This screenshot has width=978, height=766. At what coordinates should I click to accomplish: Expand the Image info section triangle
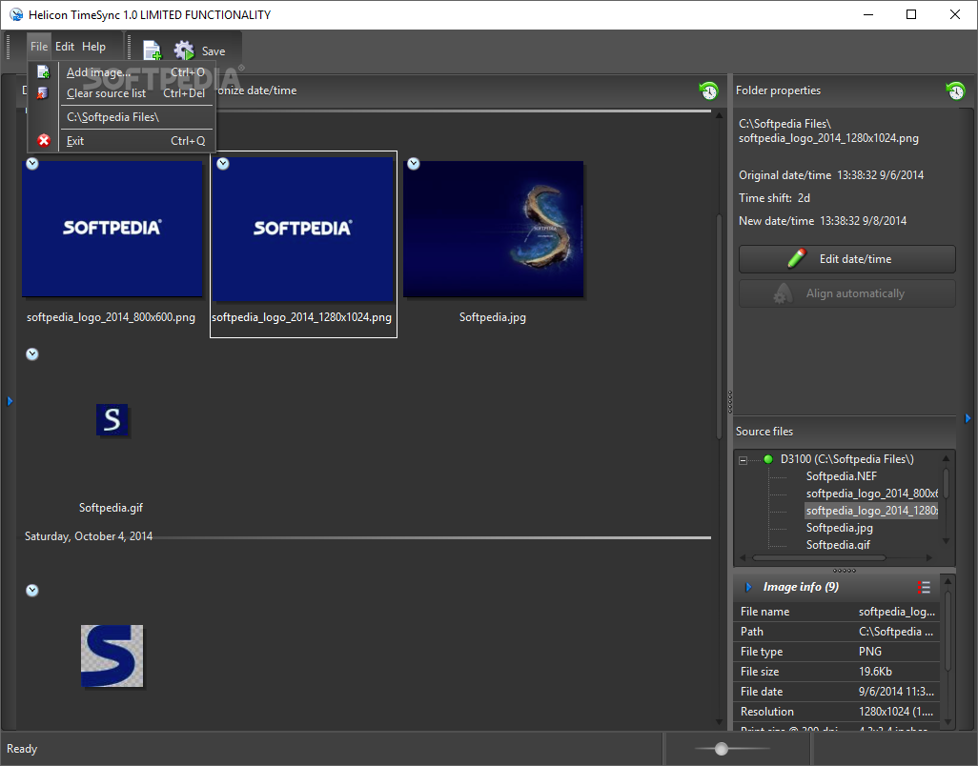748,587
